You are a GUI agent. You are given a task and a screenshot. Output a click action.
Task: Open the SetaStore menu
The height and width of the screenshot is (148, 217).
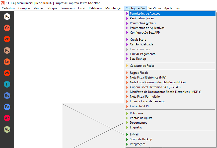click(x=155, y=8)
